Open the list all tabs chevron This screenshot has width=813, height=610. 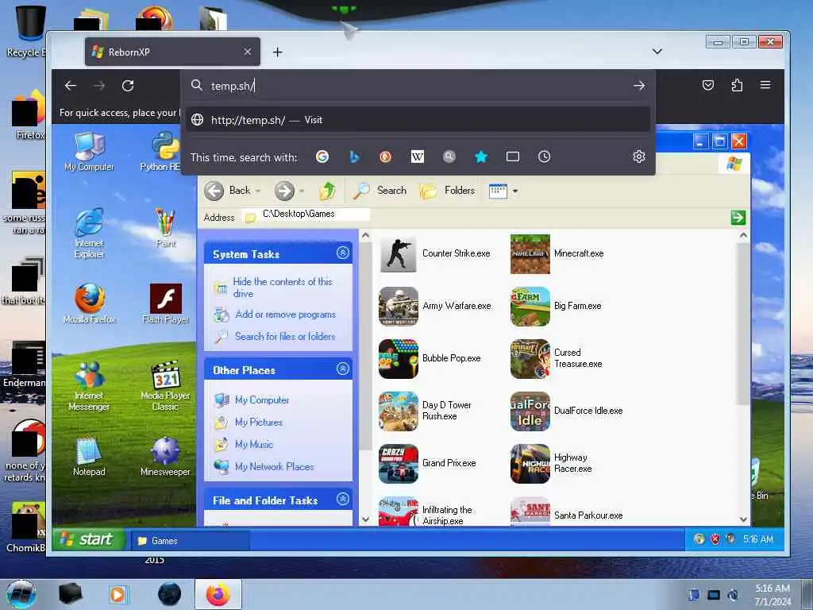657,52
